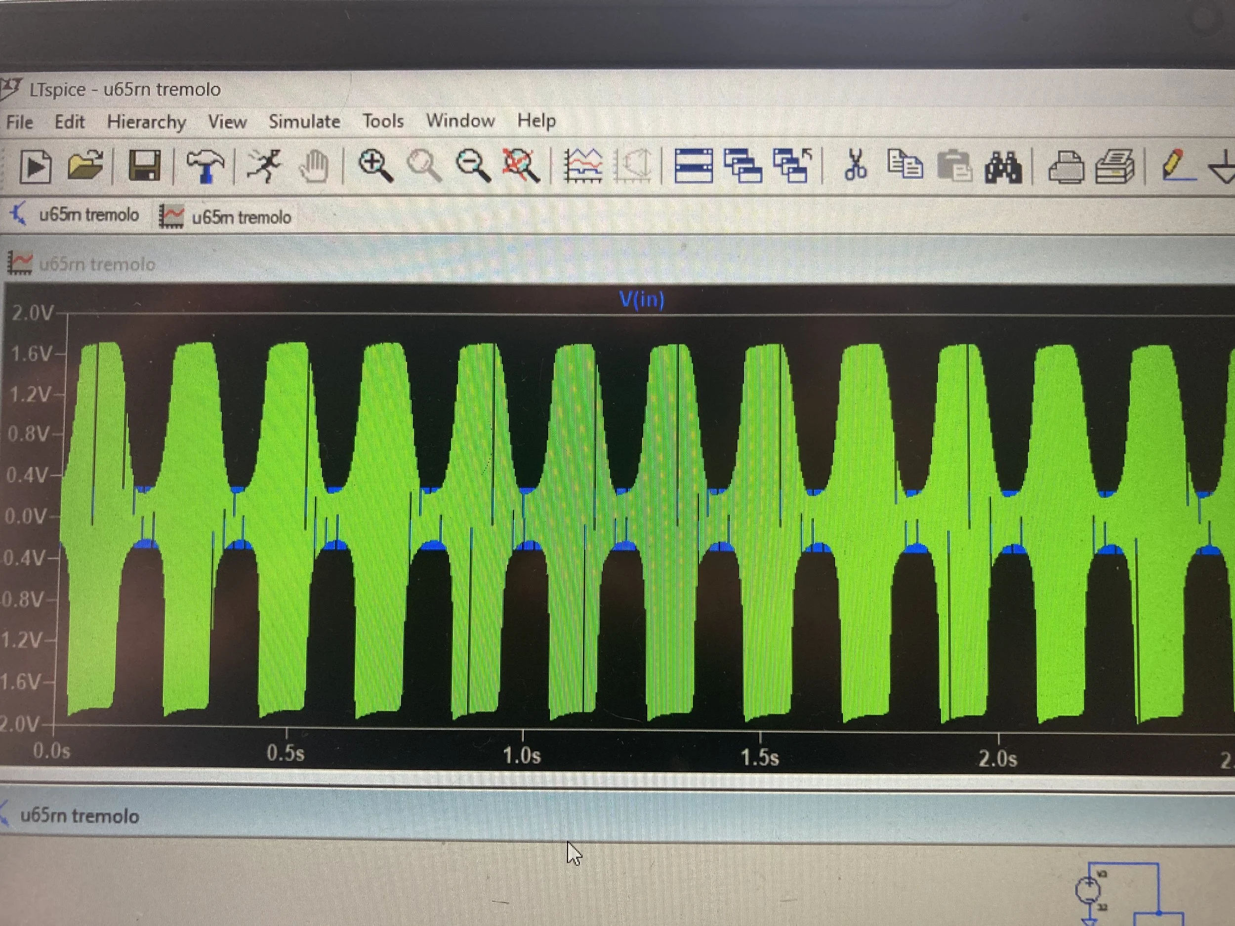Viewport: 1235px width, 926px height.
Task: Click the autorange waveform icon
Action: [x=583, y=166]
